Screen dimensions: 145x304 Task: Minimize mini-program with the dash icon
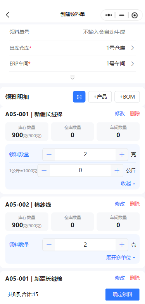point(122,15)
